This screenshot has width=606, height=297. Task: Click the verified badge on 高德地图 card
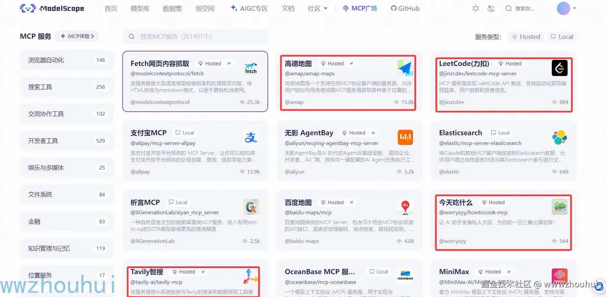[x=352, y=63]
